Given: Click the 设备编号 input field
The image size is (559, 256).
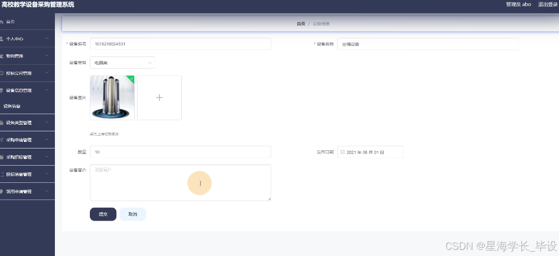Looking at the screenshot, I should click(x=180, y=44).
